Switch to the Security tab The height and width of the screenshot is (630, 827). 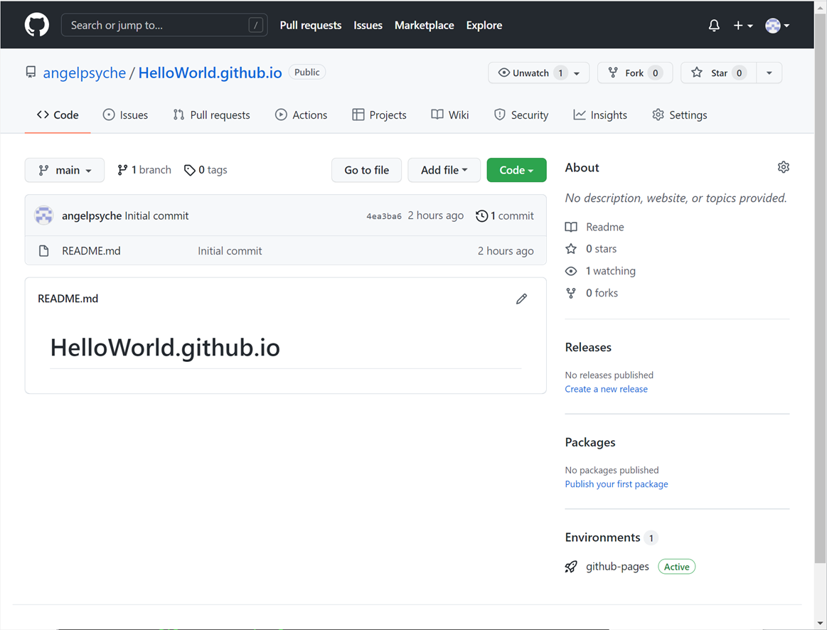click(x=521, y=115)
